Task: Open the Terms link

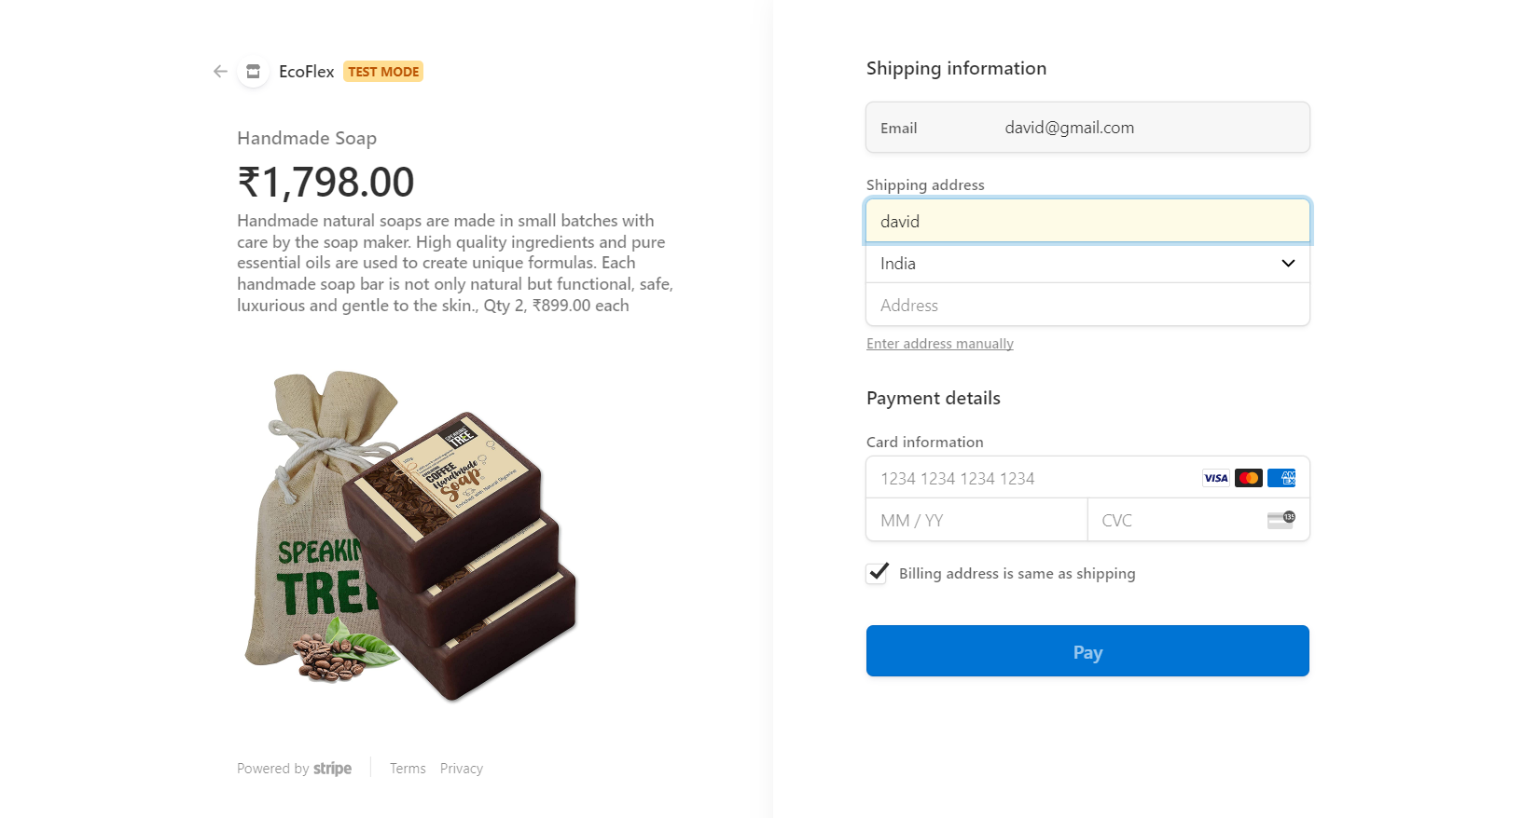Action: 408,769
